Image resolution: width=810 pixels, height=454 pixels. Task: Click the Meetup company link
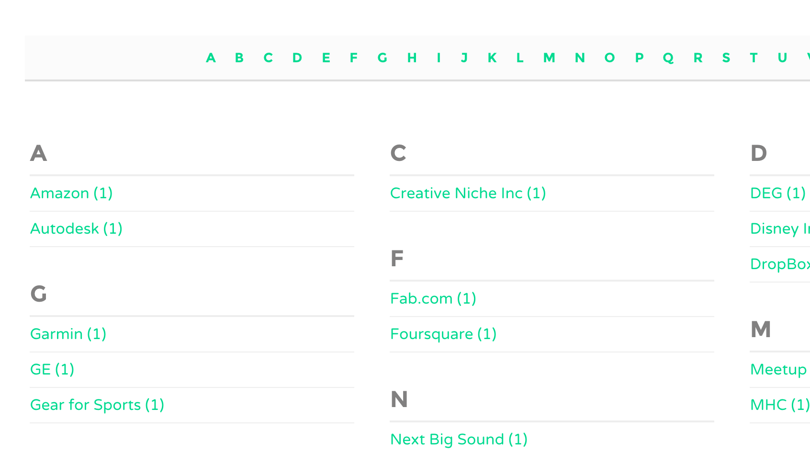[779, 369]
